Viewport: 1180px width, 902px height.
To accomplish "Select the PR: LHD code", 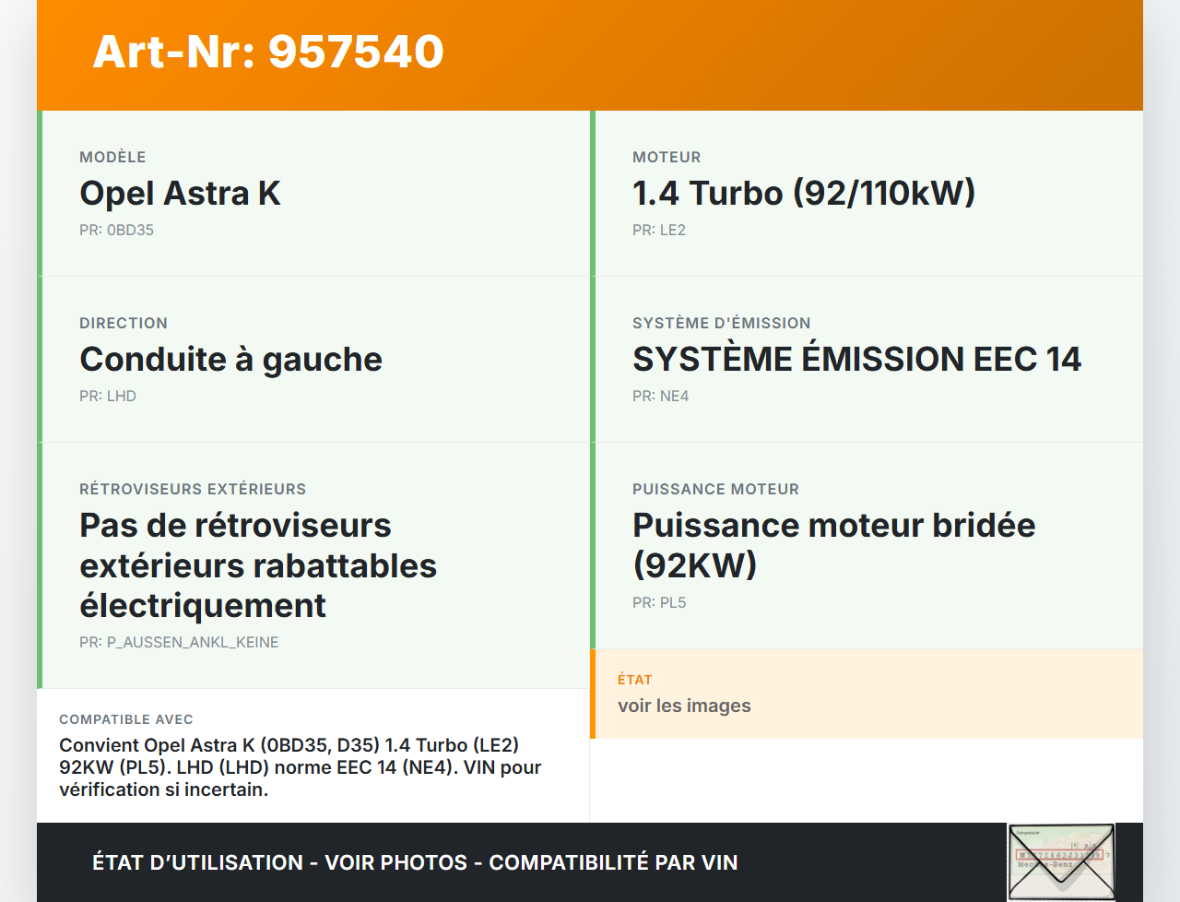I will click(x=108, y=396).
